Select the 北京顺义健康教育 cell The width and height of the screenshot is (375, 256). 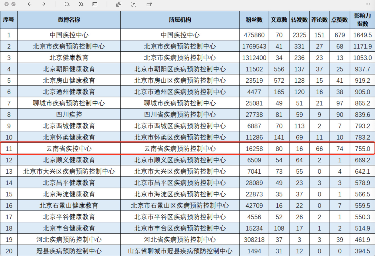[x=69, y=160]
